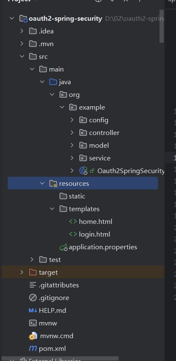176x361 pixels.
Task: Click the example package icon
Action: click(x=73, y=107)
